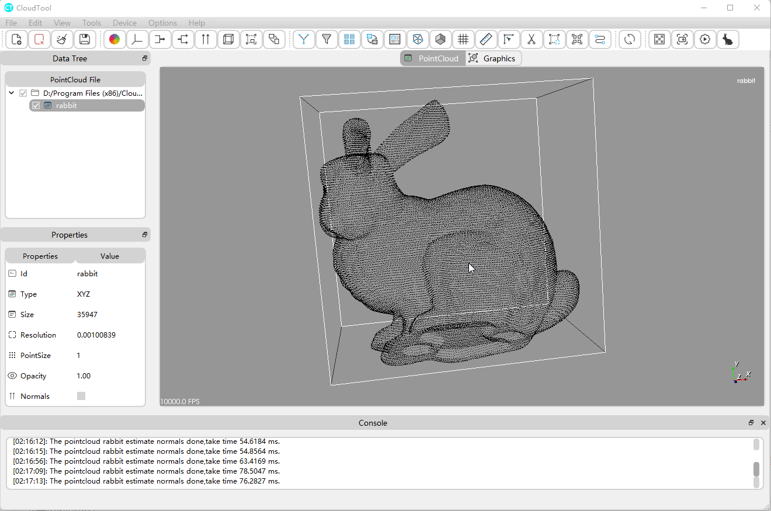Toggle the Normals property checkbox
The image size is (771, 511).
[x=81, y=396]
